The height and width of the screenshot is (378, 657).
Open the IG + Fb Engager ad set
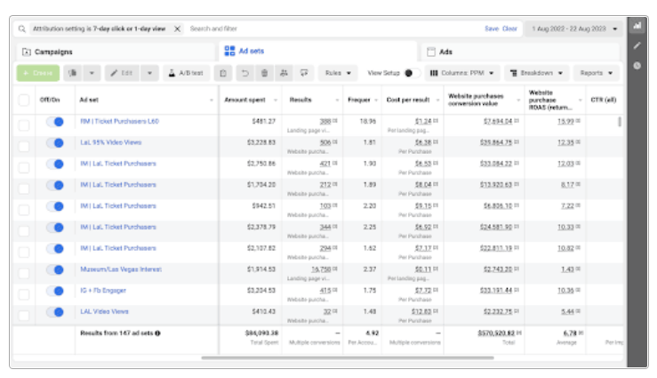click(x=102, y=291)
